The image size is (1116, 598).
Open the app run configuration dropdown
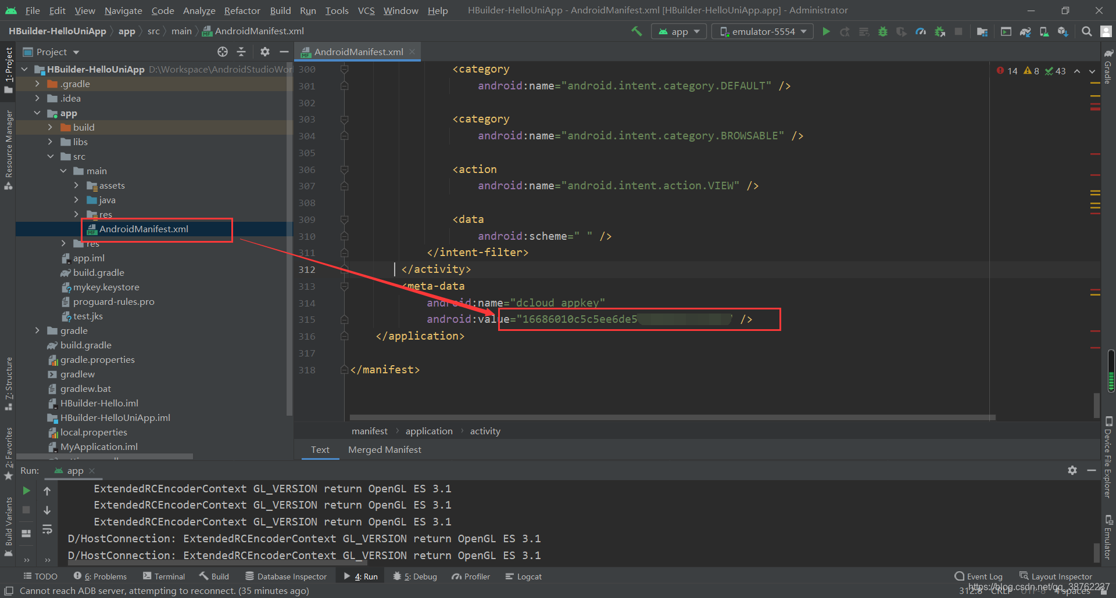pos(679,31)
